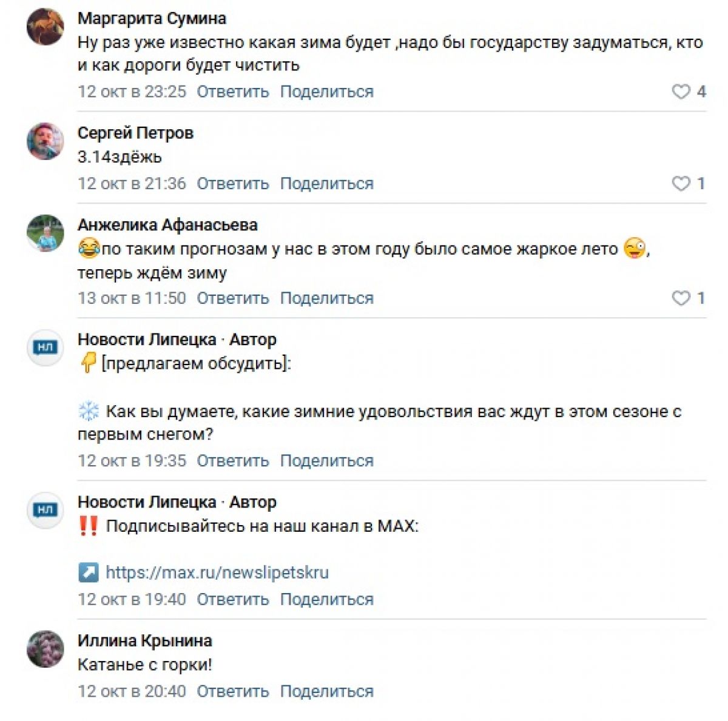
Task: Reply to Иллина Крынина's comment
Action: 232,691
